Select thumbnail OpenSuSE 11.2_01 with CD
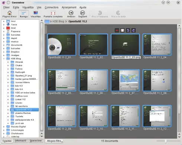The image size is (182, 145). click(62, 45)
